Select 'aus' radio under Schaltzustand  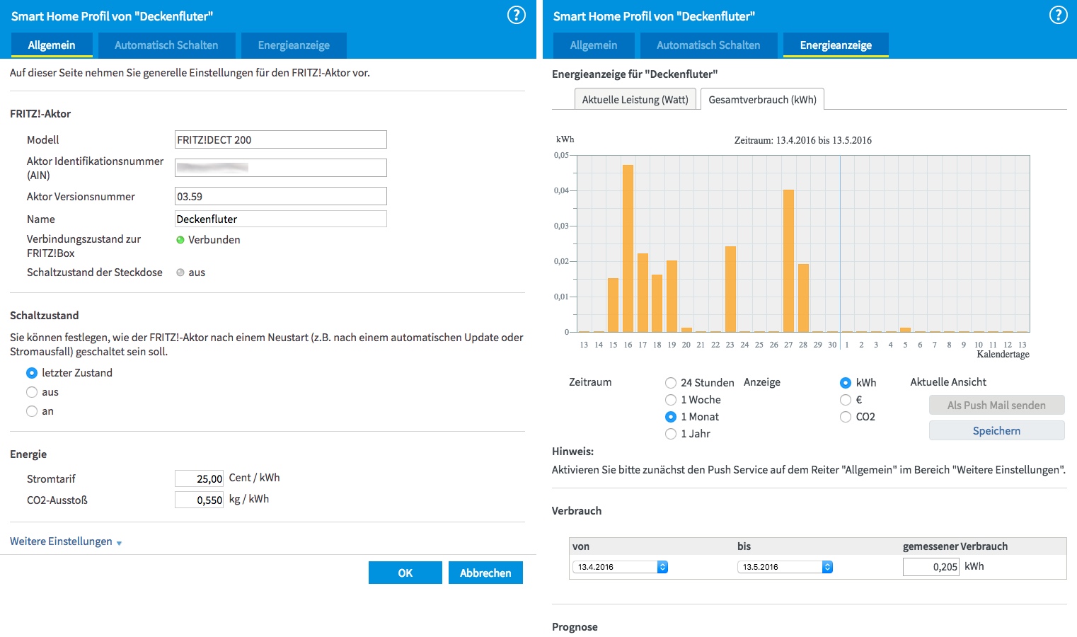32,392
